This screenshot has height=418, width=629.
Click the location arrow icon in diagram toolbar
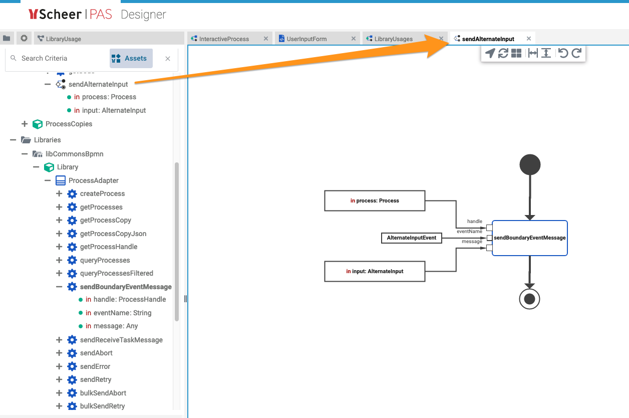[490, 53]
